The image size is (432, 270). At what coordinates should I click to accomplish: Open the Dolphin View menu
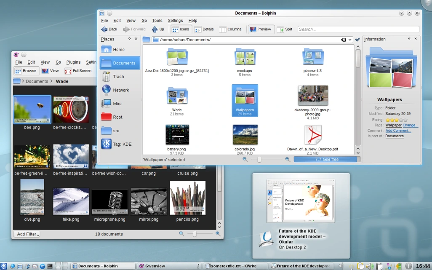(131, 21)
